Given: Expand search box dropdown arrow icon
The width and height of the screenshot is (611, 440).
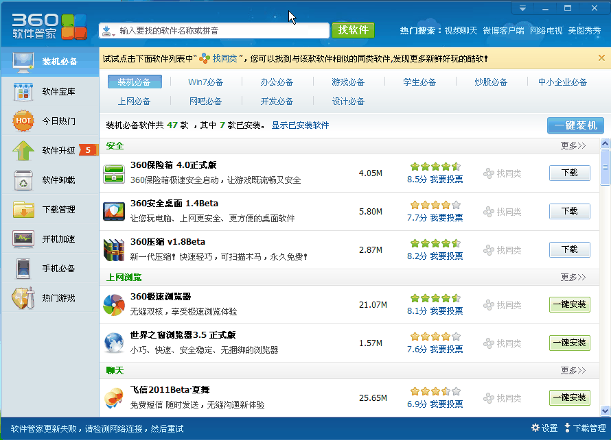Looking at the screenshot, I should point(108,31).
